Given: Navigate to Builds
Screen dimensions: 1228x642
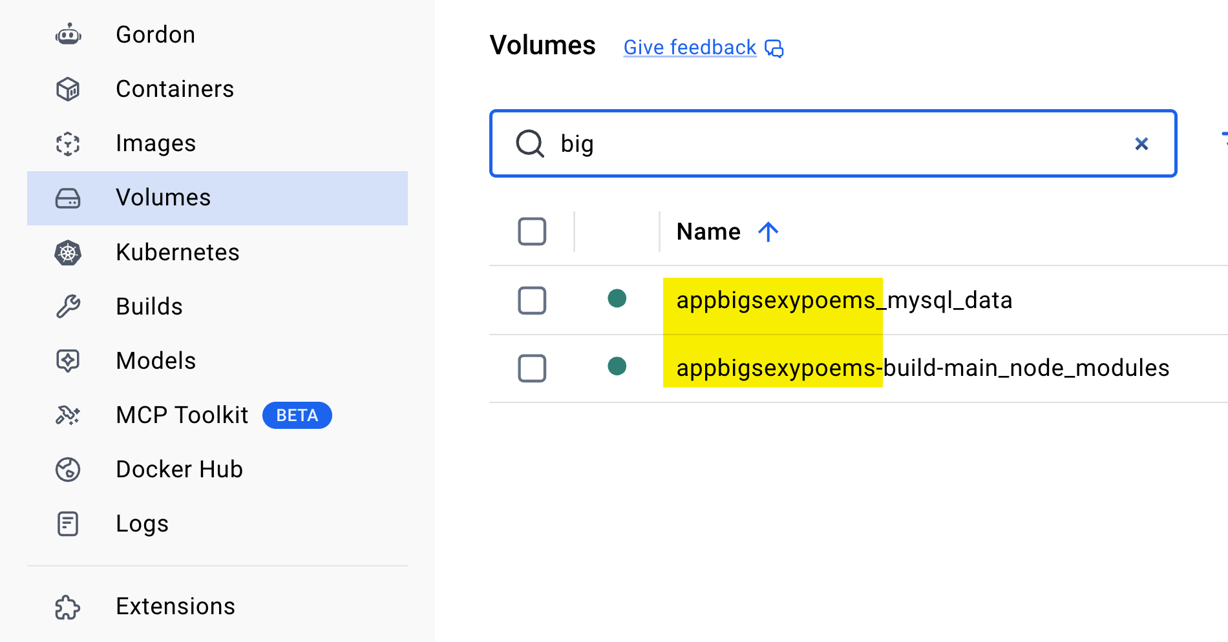Looking at the screenshot, I should (217, 307).
